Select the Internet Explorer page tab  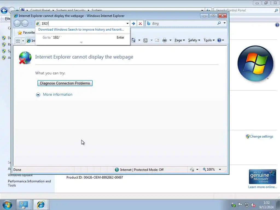point(31,41)
